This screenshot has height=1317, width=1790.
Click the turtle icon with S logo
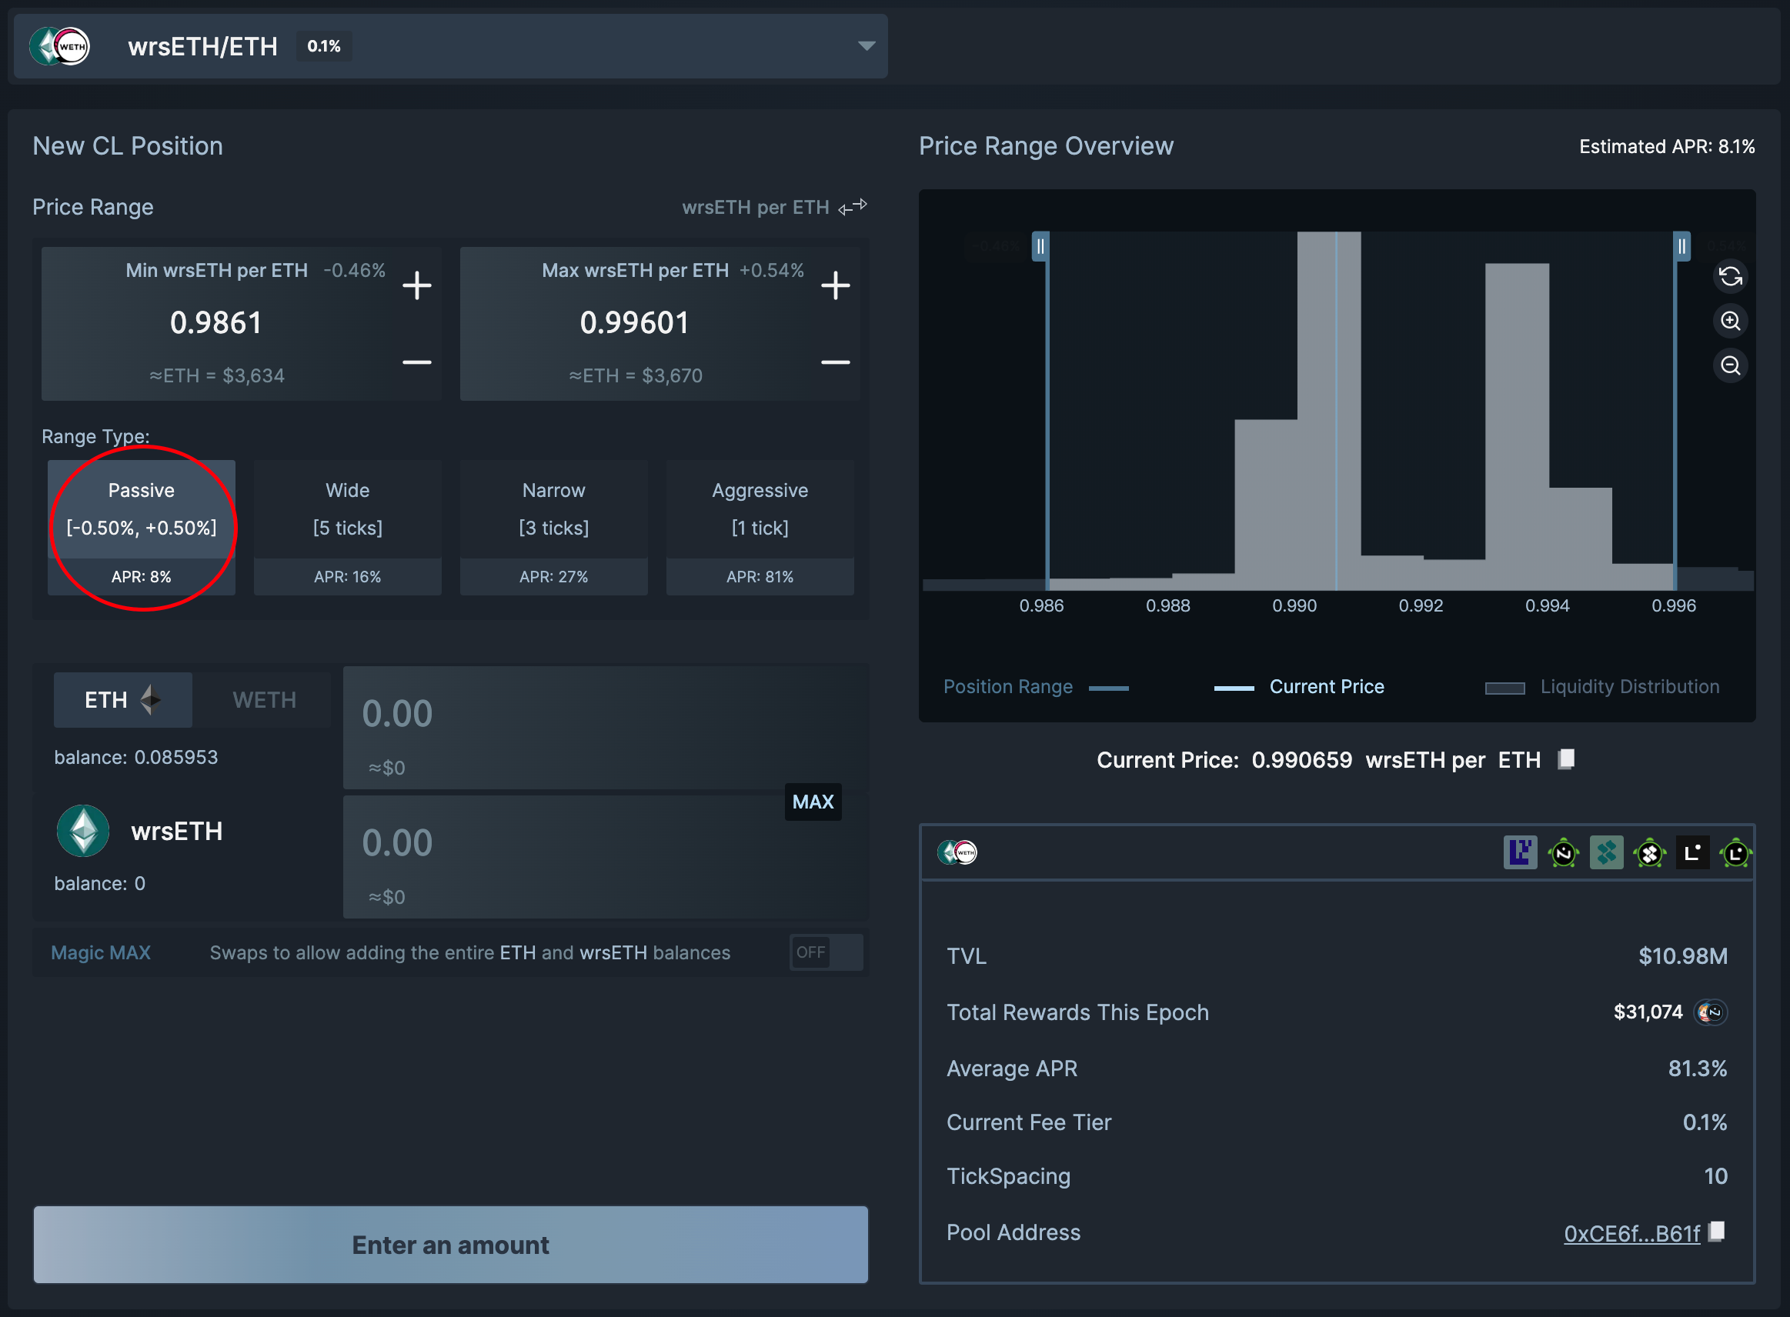click(1650, 853)
